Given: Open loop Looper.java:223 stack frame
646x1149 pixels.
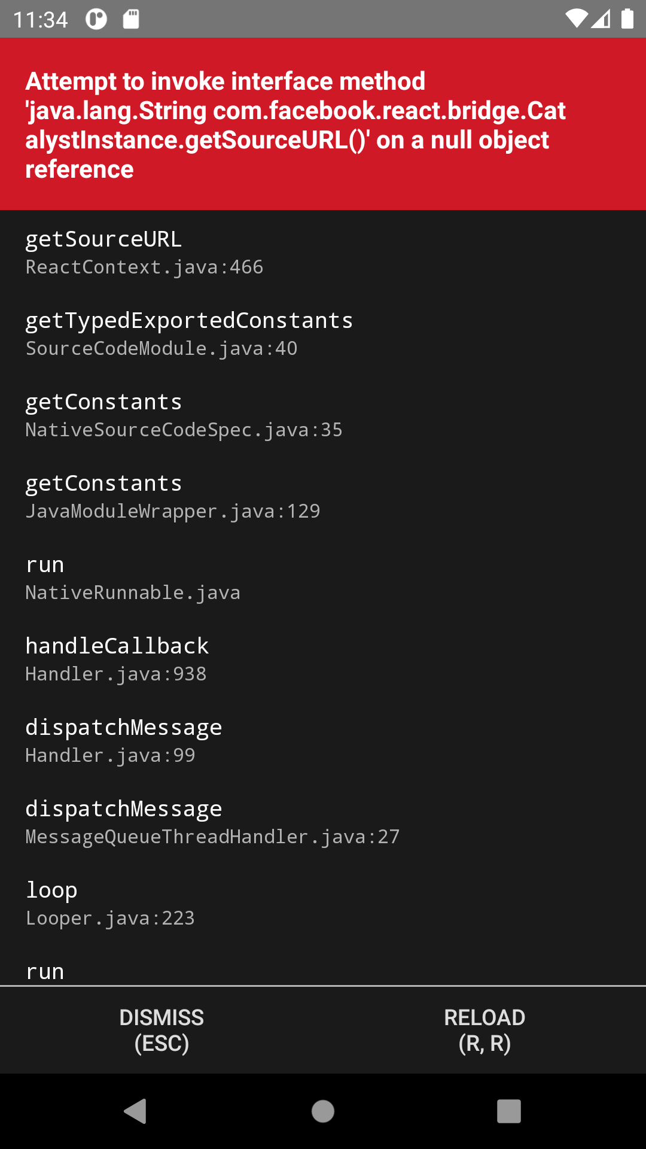Looking at the screenshot, I should click(323, 903).
